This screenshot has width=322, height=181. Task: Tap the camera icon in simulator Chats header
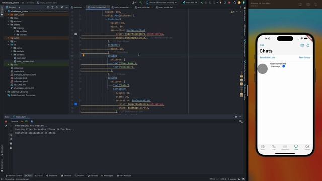302,45
